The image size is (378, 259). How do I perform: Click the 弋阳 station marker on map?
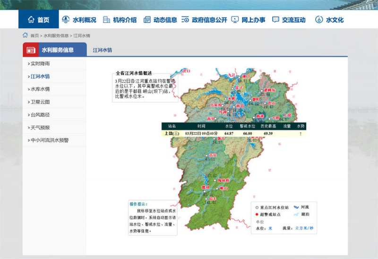pos(269,119)
